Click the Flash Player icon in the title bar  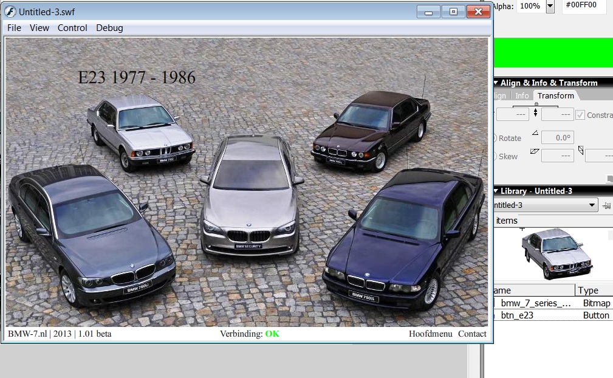coord(10,12)
